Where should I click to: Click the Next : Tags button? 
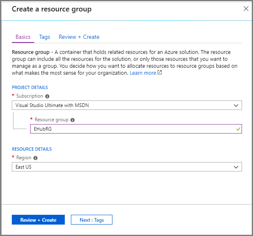92,220
